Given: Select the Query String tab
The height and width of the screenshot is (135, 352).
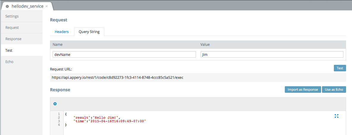Looking at the screenshot, I should pyautogui.click(x=89, y=32).
